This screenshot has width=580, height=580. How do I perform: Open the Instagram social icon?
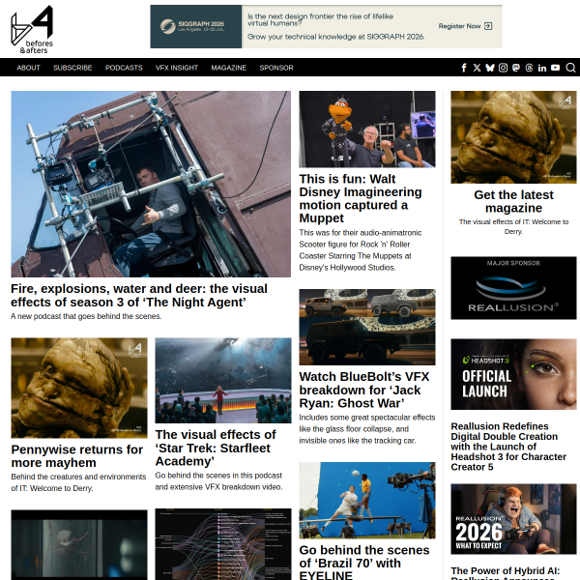coord(503,68)
